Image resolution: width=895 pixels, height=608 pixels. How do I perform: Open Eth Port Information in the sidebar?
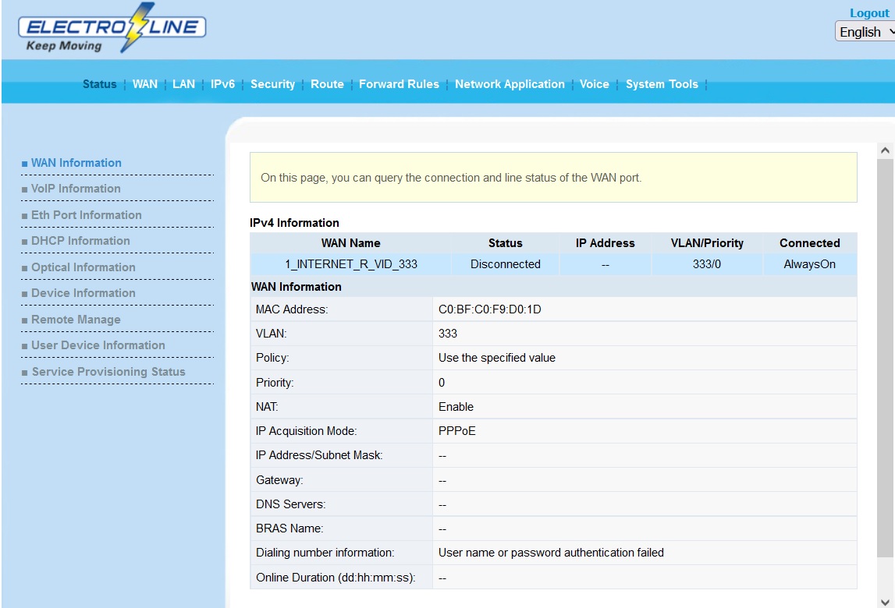(86, 215)
